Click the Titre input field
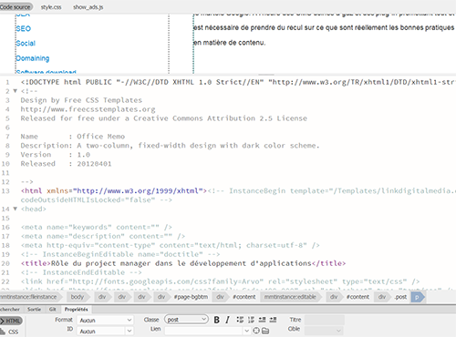Image resolution: width=456 pixels, height=337 pixels. [325, 320]
